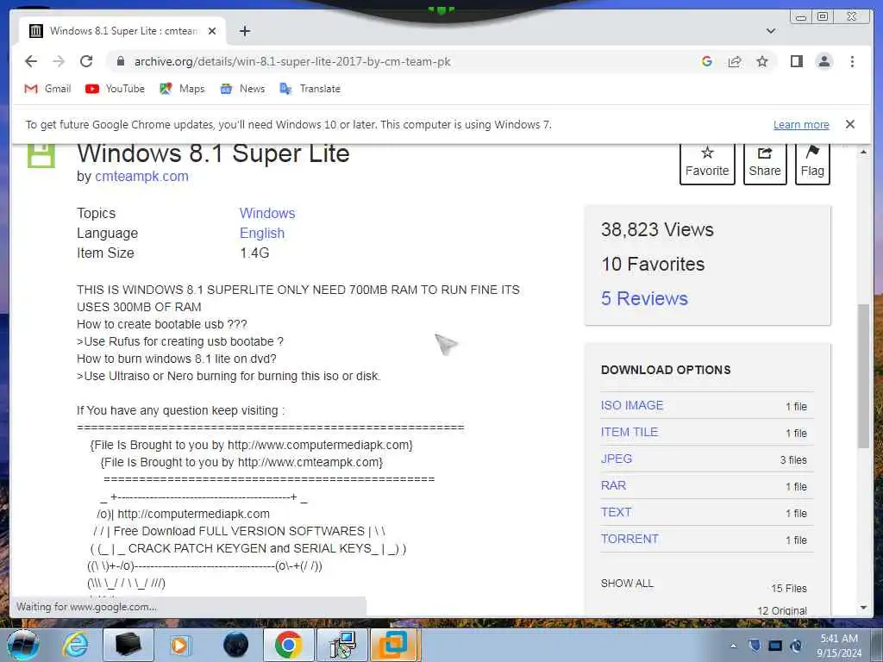Click the page scrollbar up arrow

tap(863, 152)
